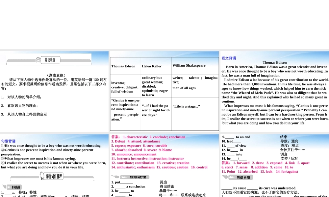The height and width of the screenshot is (197, 329).
Task: Click phrase item '2. ______ a conclusion'
Action: coord(128,186)
